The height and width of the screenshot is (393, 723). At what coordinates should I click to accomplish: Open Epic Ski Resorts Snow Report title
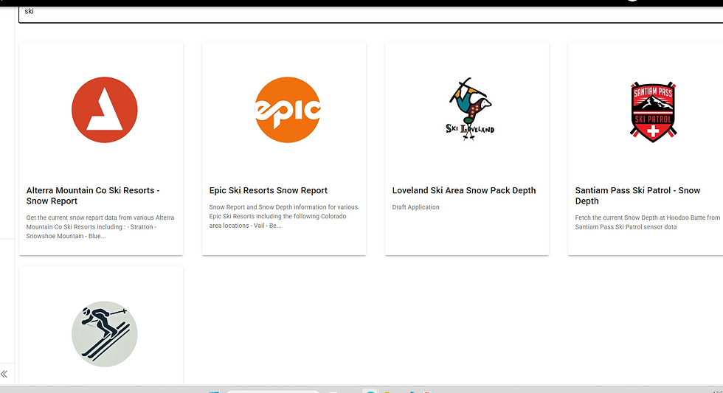(x=269, y=191)
